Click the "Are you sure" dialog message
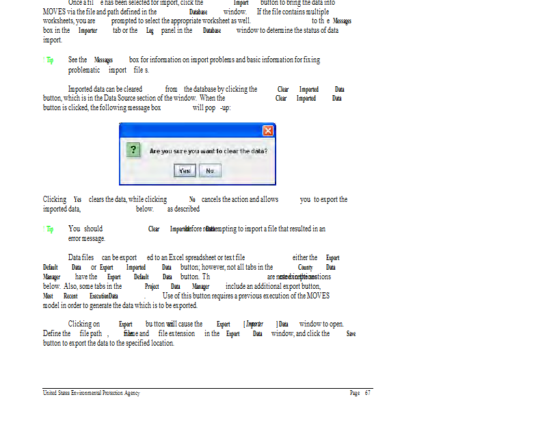547x423 pixels. (209, 151)
